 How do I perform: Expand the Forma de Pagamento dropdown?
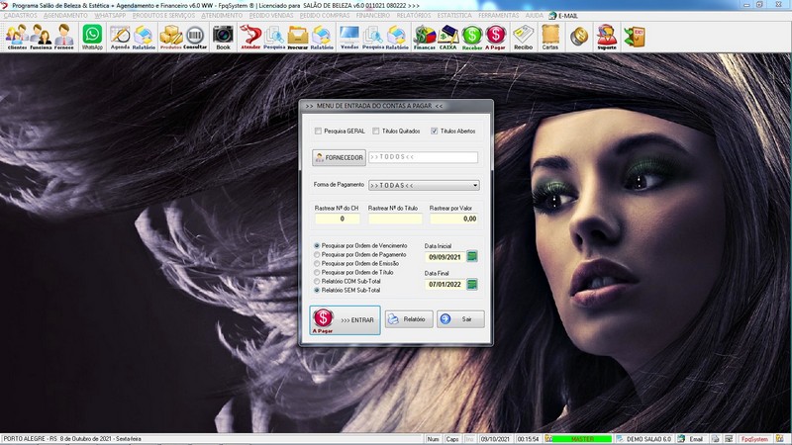[475, 185]
